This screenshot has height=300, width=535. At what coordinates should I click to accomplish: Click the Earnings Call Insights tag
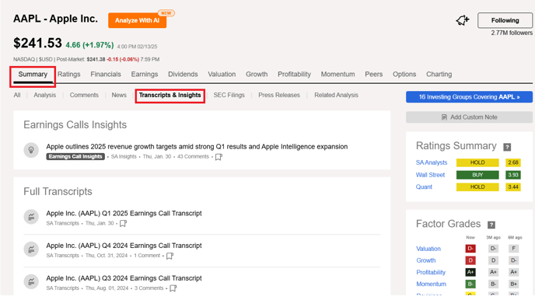point(75,156)
